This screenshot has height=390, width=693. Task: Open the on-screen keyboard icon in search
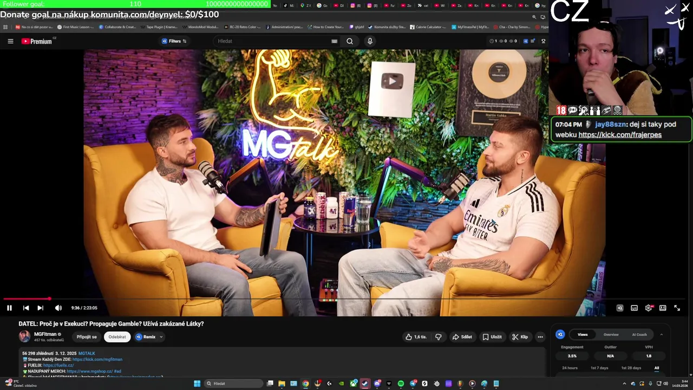tap(334, 41)
